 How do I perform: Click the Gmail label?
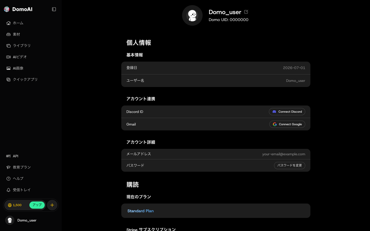pyautogui.click(x=131, y=124)
